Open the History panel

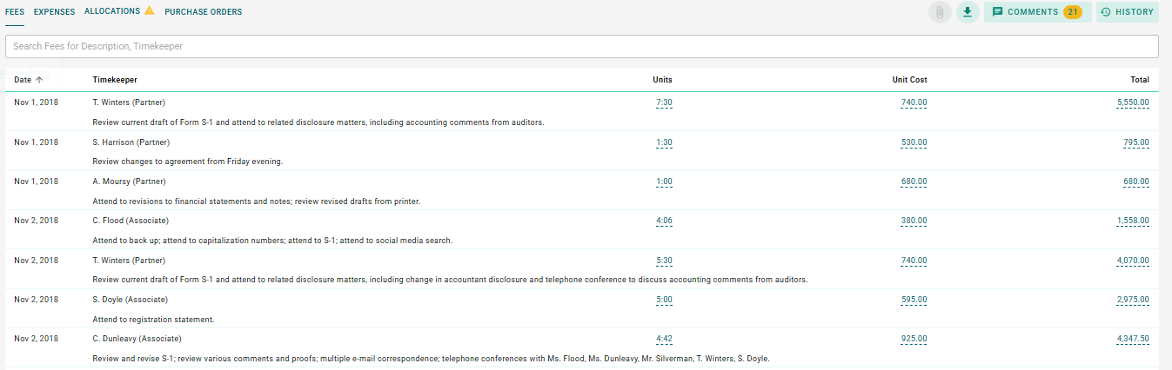click(1127, 12)
